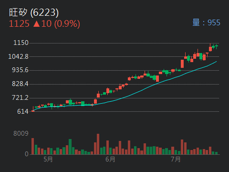Click the 614 price axis label
Image resolution: width=229 pixels, height=172 pixels.
[x=23, y=111]
